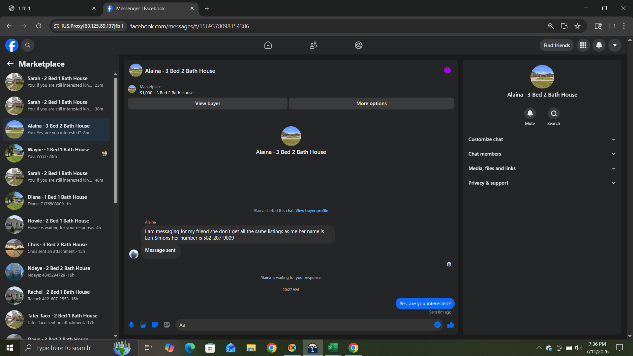The width and height of the screenshot is (633, 356).
Task: Click the chat list vertical scrollbar
Action: coord(115,140)
